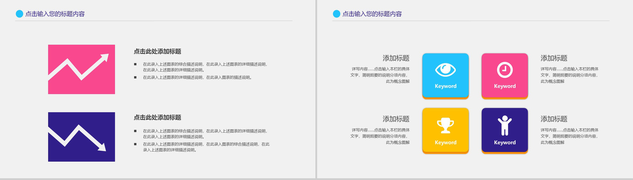Click Keyword label on the pink tile
The image size is (633, 180).
tap(505, 86)
